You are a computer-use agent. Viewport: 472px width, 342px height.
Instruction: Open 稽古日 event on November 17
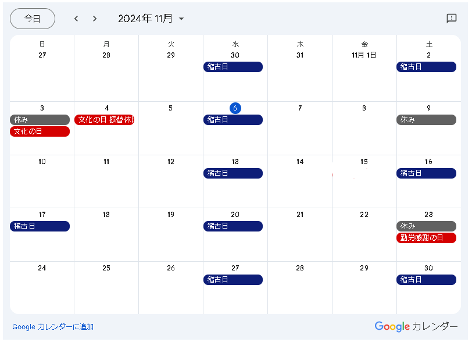tap(40, 226)
